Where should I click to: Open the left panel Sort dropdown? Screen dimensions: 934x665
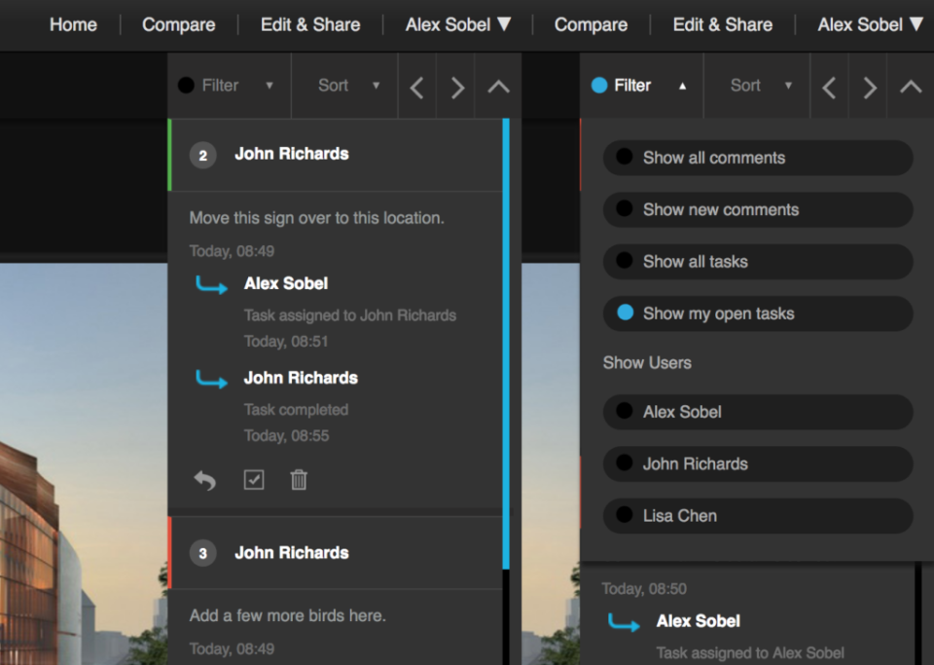point(344,86)
